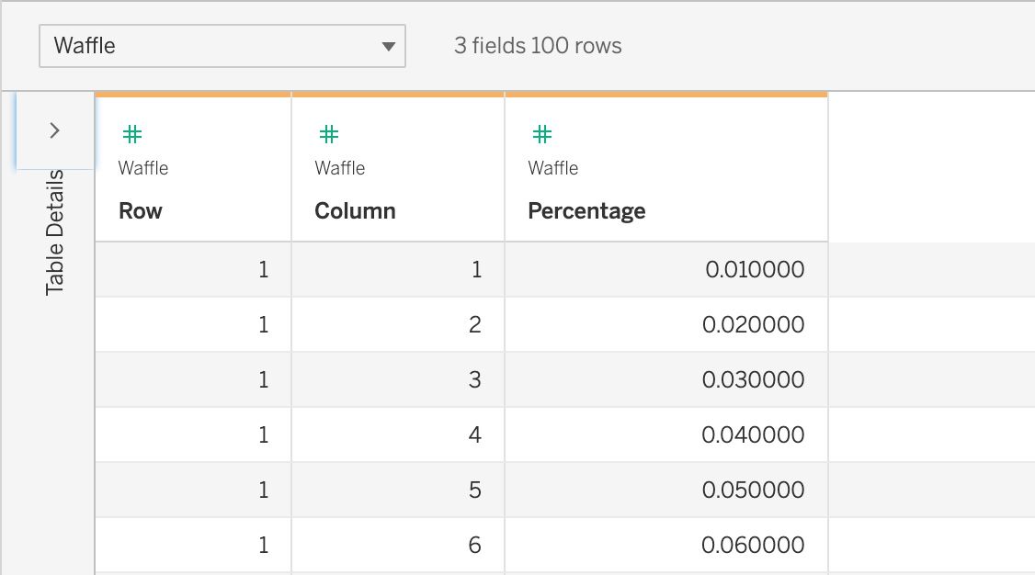This screenshot has width=1035, height=575.
Task: Expand the Table Details panel chevron
Action: 54,130
